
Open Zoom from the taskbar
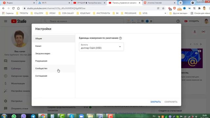[x=81, y=116]
